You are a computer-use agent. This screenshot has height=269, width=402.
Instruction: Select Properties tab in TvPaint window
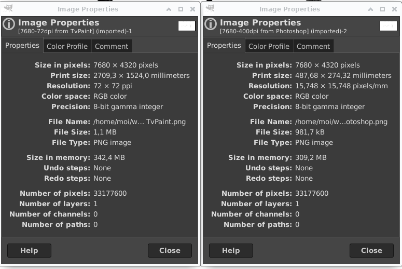coord(22,45)
